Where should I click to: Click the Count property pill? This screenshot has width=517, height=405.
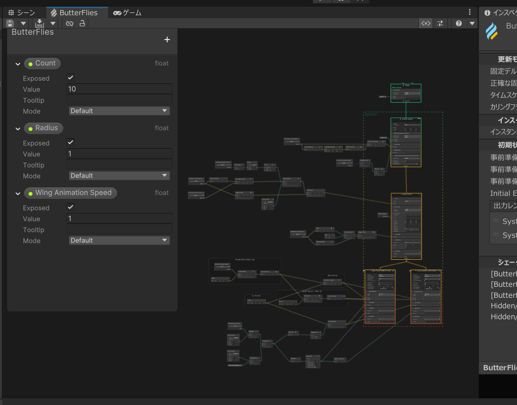[42, 63]
